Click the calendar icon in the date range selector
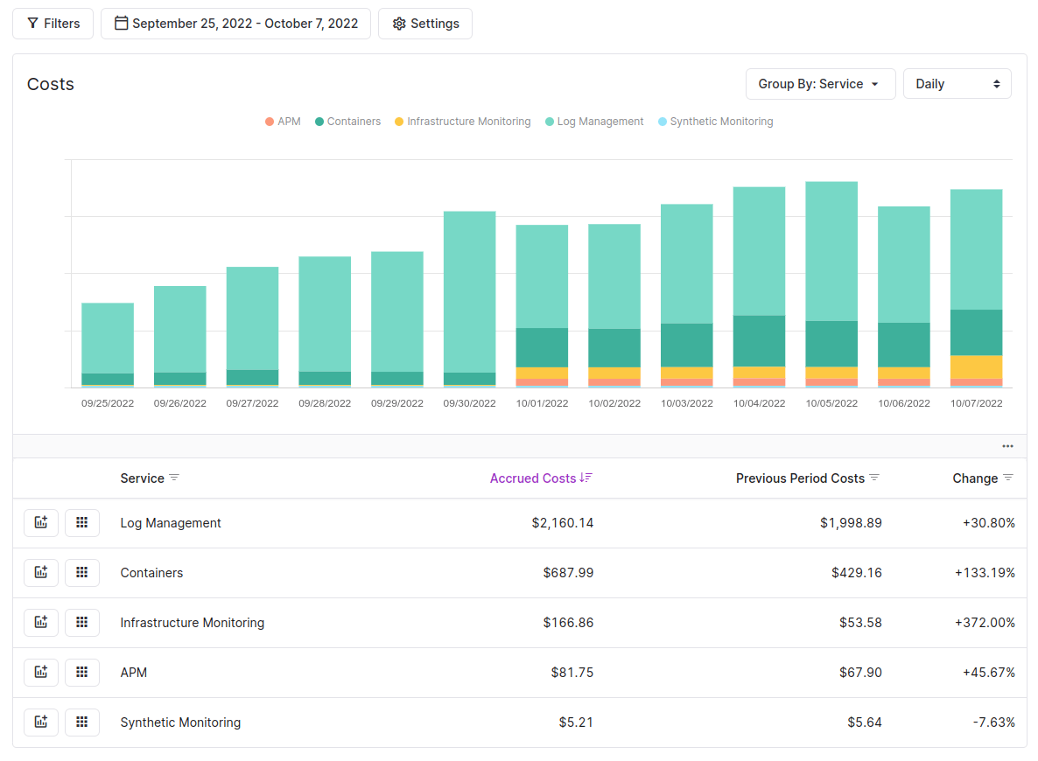The height and width of the screenshot is (761, 1038). tap(122, 23)
